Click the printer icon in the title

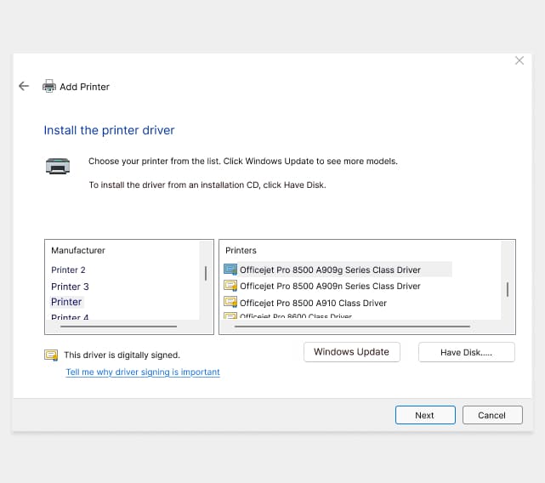49,86
